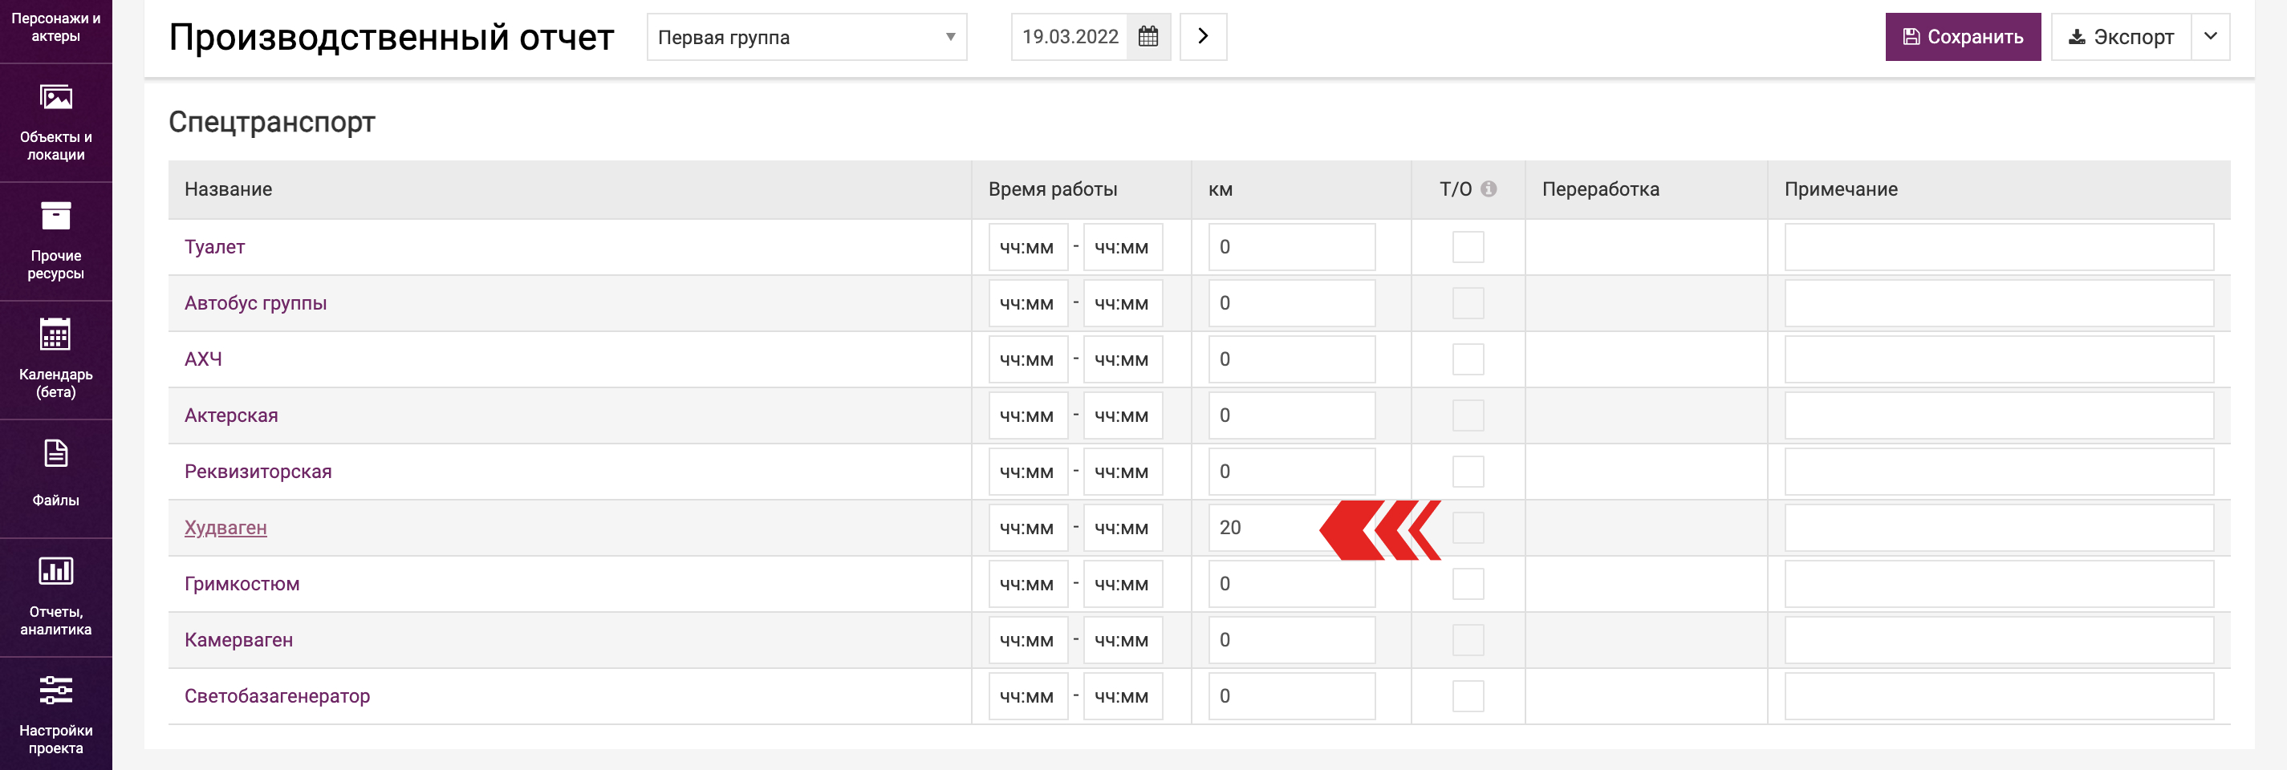Viewport: 2287px width, 770px height.
Task: Click start time field for Камерваген
Action: click(x=1027, y=639)
